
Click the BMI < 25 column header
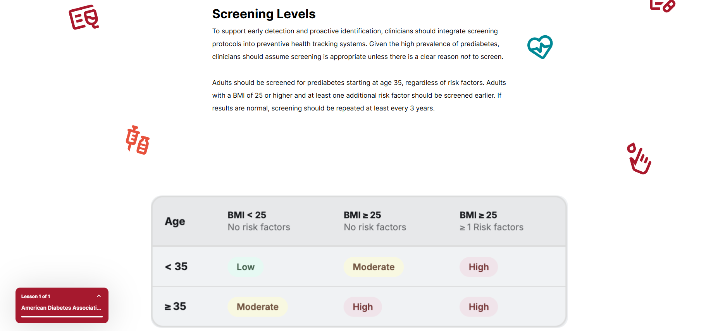coord(259,221)
